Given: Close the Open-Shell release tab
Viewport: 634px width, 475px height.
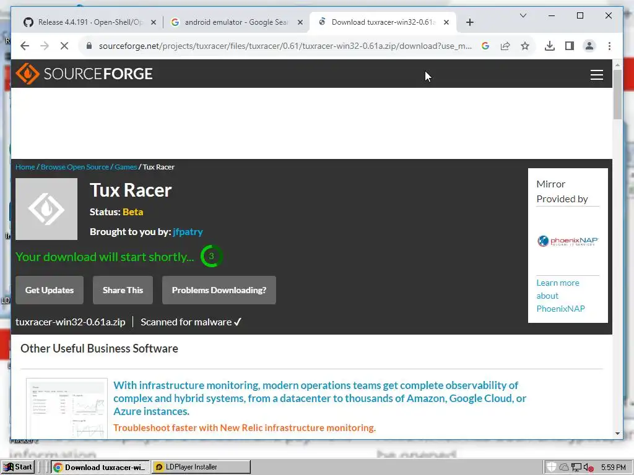Looking at the screenshot, I should 154,23.
